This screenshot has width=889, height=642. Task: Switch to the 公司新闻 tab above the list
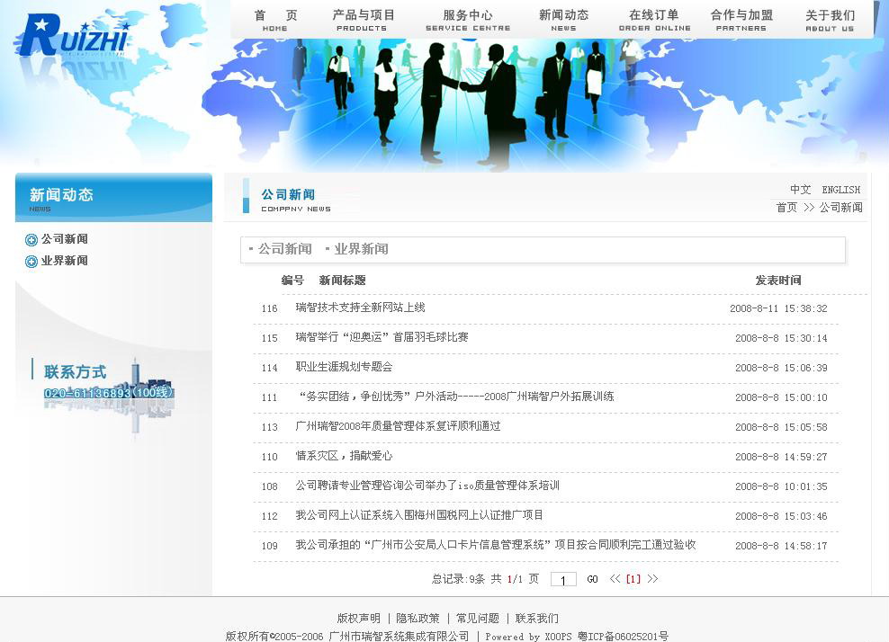click(284, 249)
